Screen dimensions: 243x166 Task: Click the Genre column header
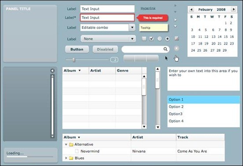click(129, 71)
